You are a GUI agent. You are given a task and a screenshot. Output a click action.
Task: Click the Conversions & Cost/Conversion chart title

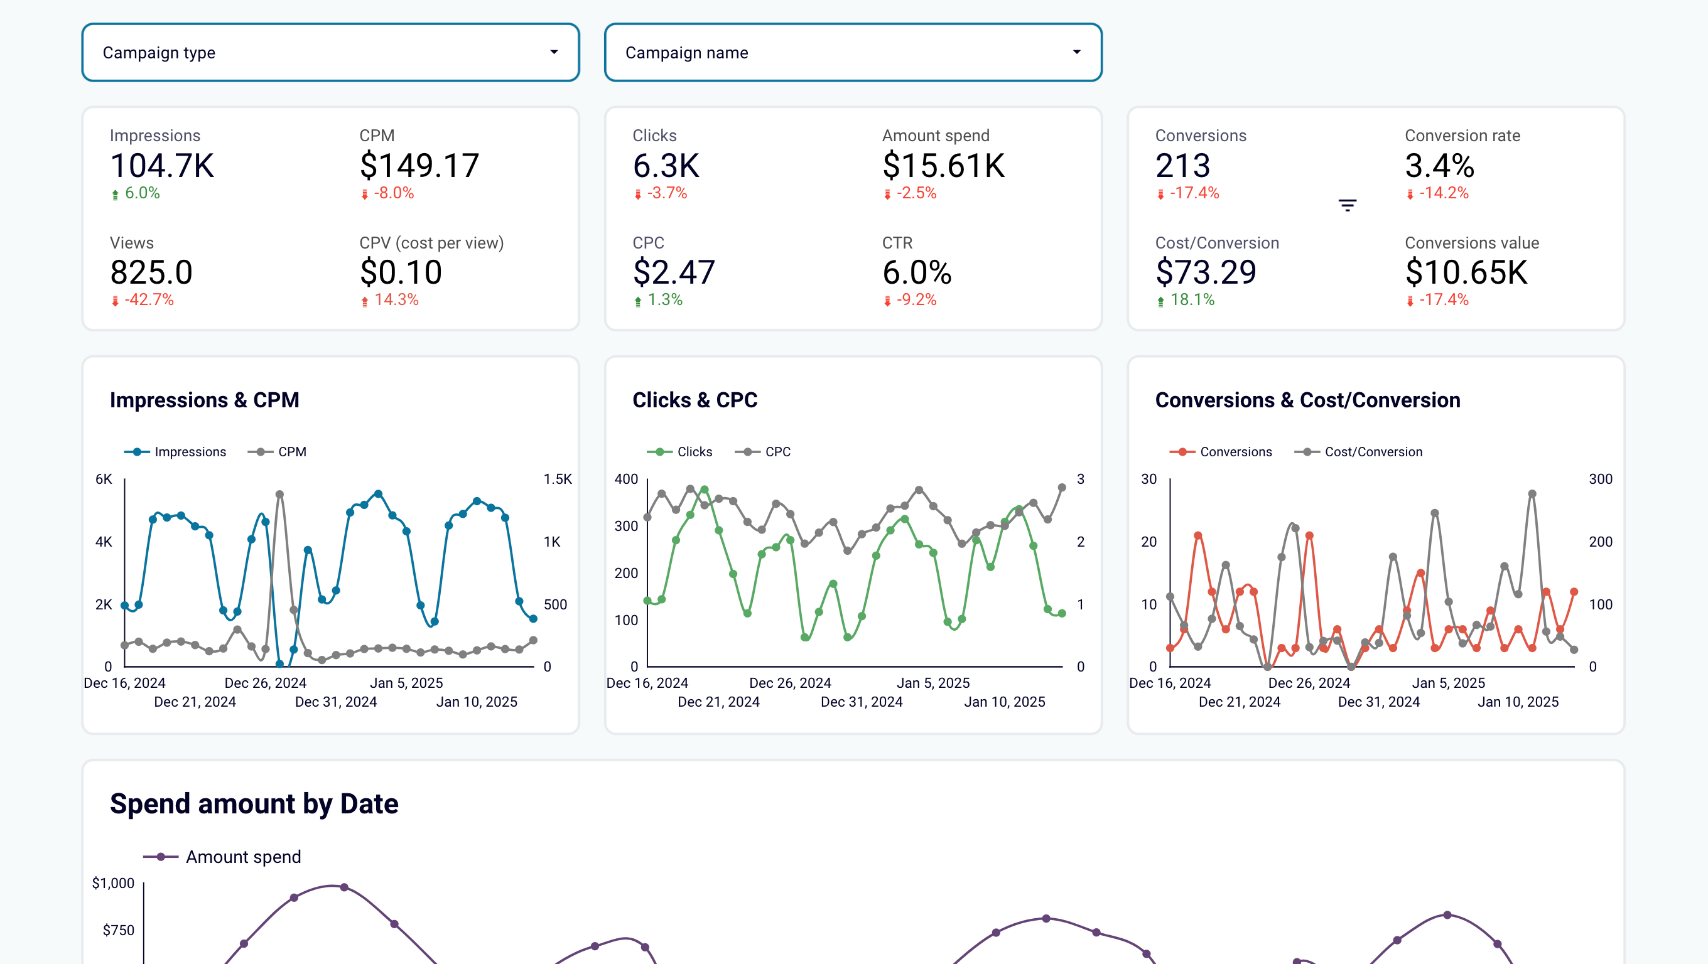[1307, 400]
